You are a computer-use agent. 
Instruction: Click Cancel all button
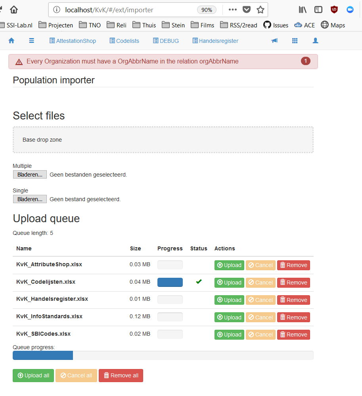pyautogui.click(x=76, y=375)
